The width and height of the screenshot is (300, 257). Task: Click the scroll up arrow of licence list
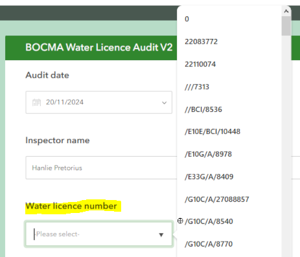pos(286,11)
